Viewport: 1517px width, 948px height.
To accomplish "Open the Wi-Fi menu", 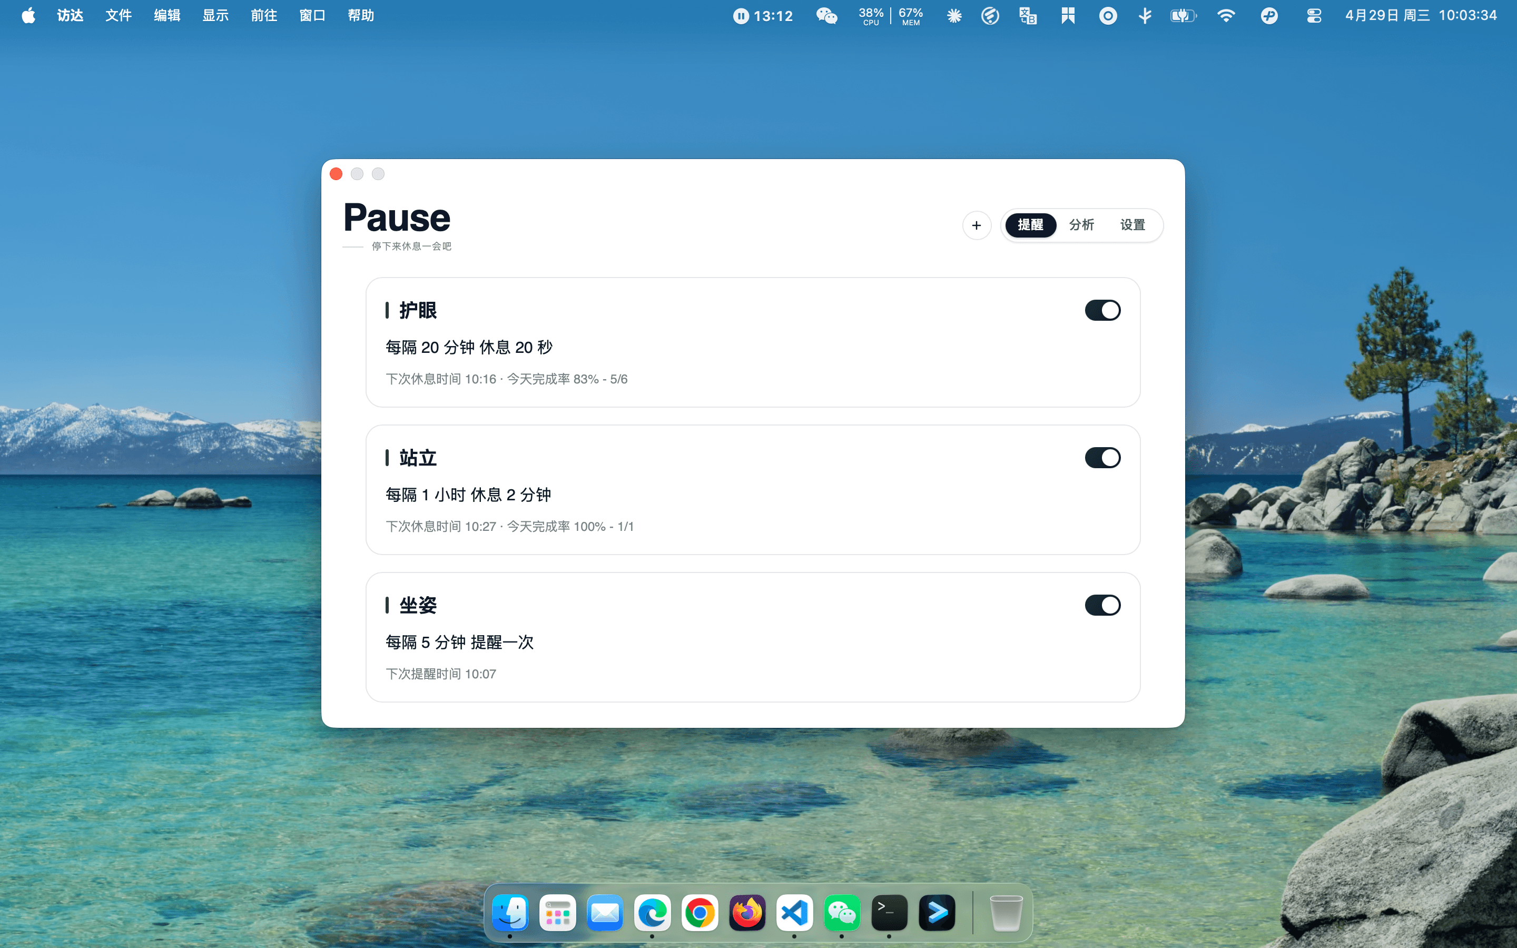I will coord(1226,16).
